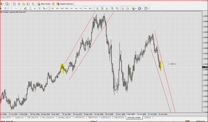Expand the Templates dropdown arrow

click(x=148, y=9)
